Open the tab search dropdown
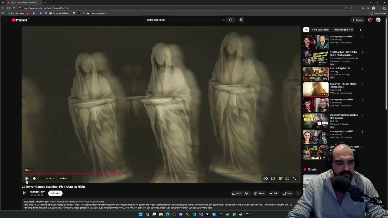Image resolution: width=388 pixels, height=218 pixels. 3,2
